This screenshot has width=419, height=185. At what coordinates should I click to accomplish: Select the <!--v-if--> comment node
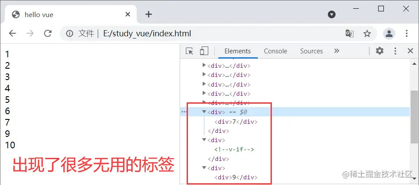234,149
